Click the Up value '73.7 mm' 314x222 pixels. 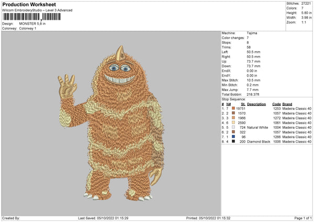(253, 61)
